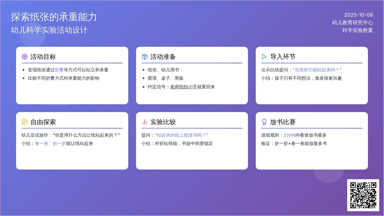The height and width of the screenshot is (216, 384).
Task: Click the 放书比赛 card heading
Action: click(283, 122)
